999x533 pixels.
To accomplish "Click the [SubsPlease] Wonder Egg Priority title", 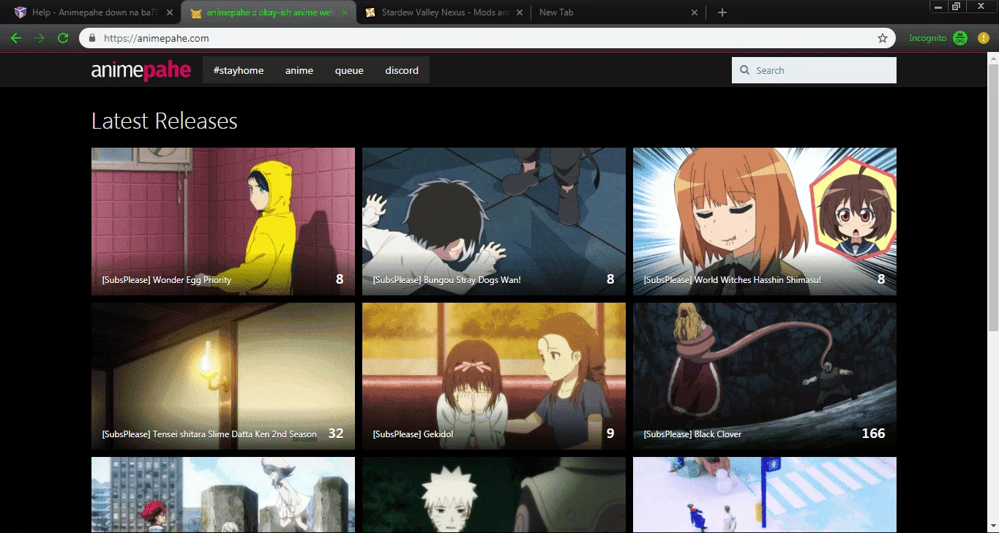I will [167, 280].
